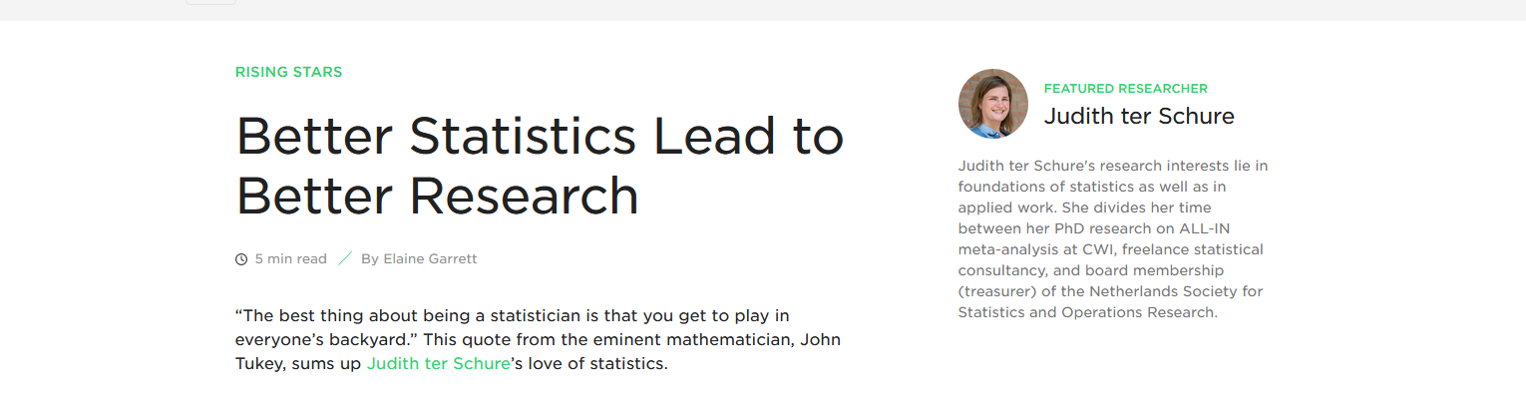This screenshot has width=1526, height=415.
Task: Click author byline By Elaine Garrett
Action: [419, 259]
